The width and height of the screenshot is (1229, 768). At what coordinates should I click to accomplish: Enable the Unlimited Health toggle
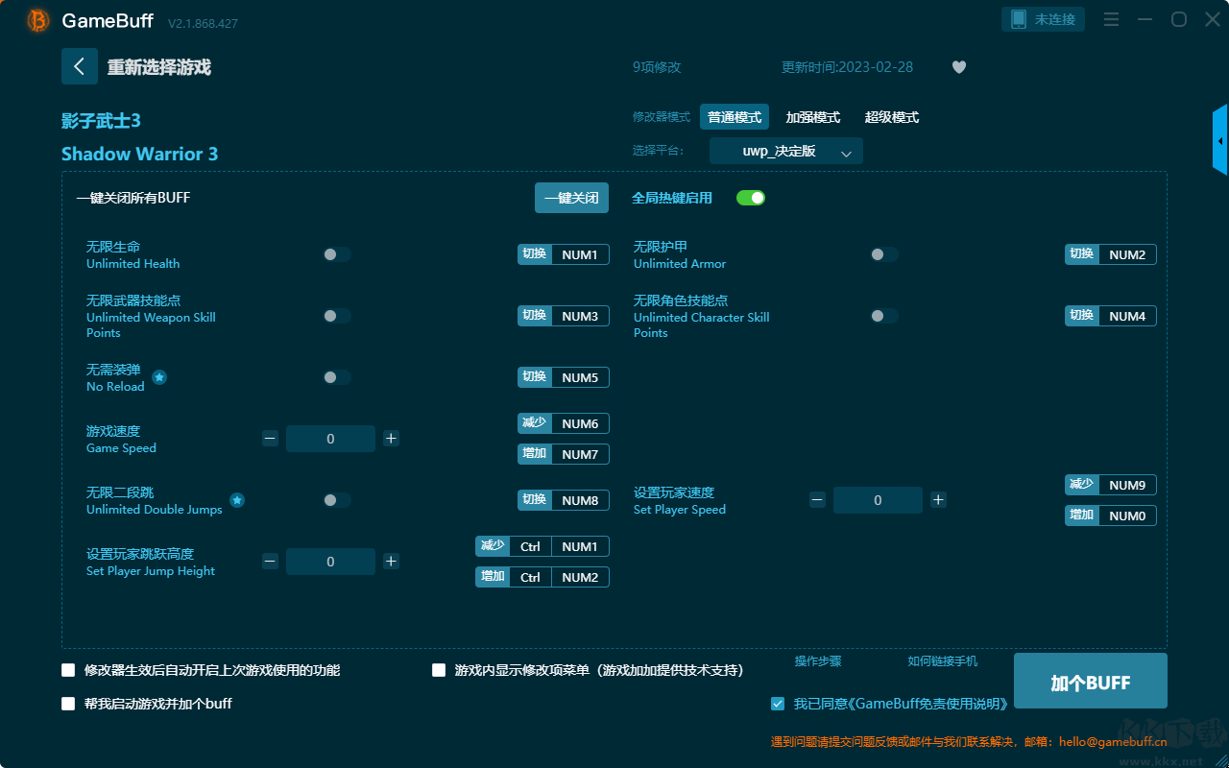[x=337, y=254]
